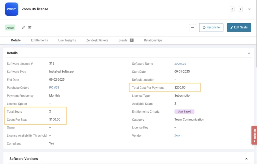Select the Zendesk Tickets tab
Screen dimensions: 257x164
[x=97, y=40]
